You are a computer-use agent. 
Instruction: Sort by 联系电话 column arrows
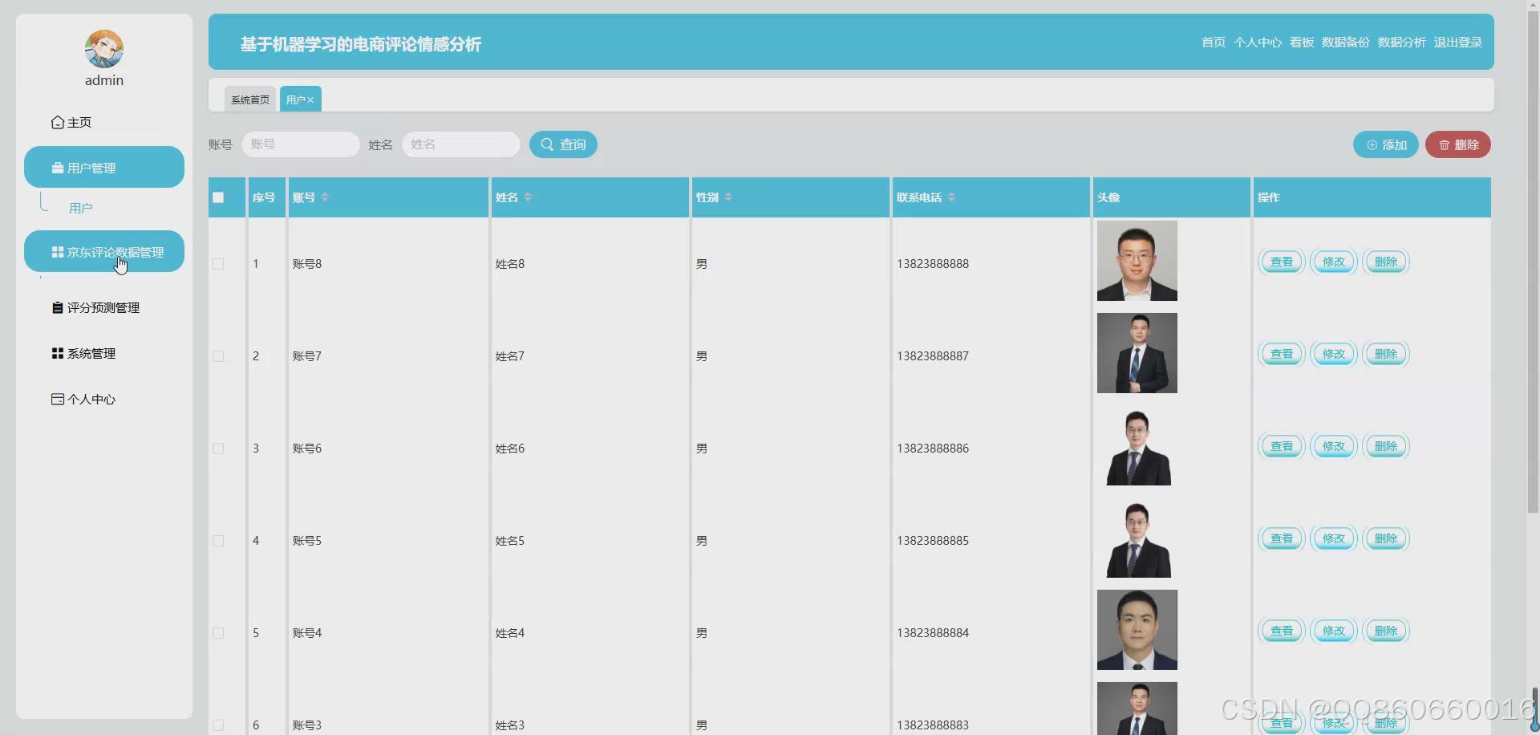[951, 197]
